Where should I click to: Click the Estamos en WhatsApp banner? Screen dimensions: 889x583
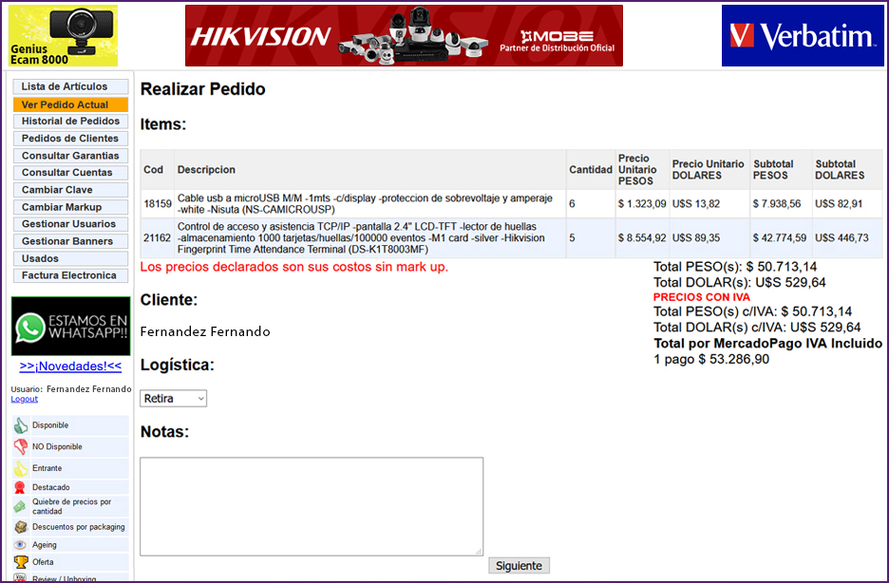[70, 327]
